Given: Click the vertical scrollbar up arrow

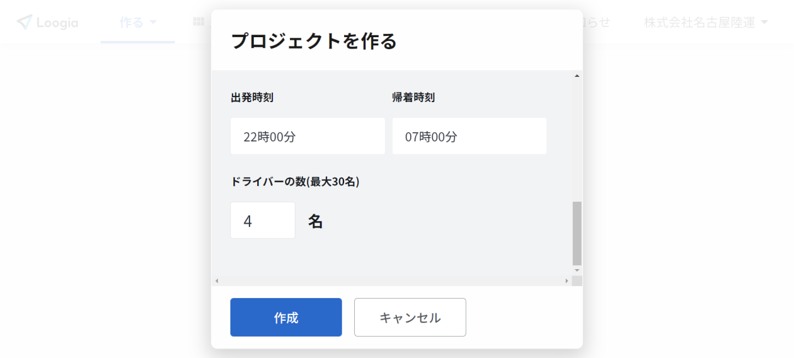Looking at the screenshot, I should pos(577,76).
